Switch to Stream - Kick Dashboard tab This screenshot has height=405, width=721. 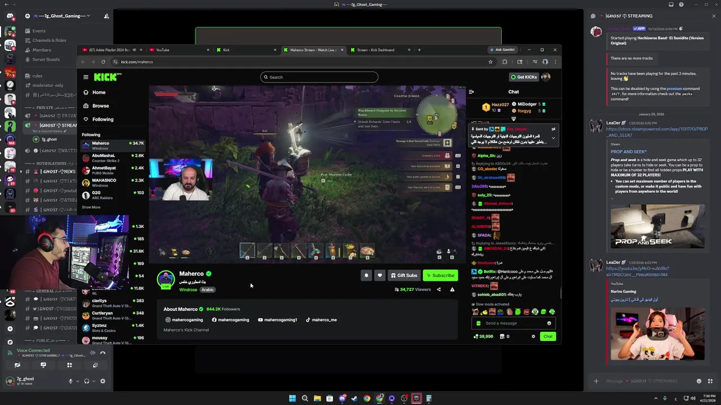click(380, 49)
